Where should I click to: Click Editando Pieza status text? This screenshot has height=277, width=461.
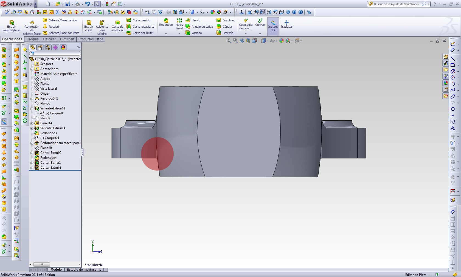416,275
